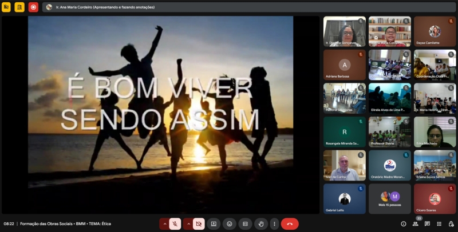Open the chat messages panel
Viewport: 458px width, 232px height.
[x=428, y=224]
